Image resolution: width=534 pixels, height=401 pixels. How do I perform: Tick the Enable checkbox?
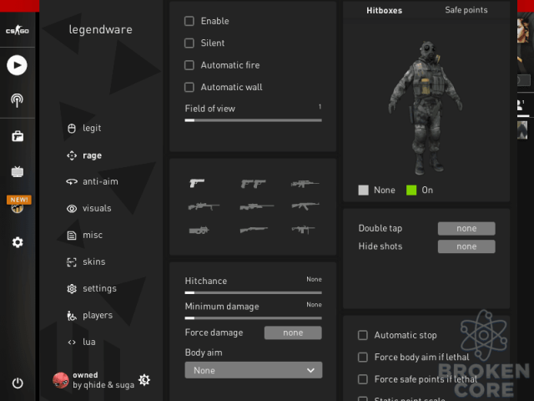click(189, 21)
